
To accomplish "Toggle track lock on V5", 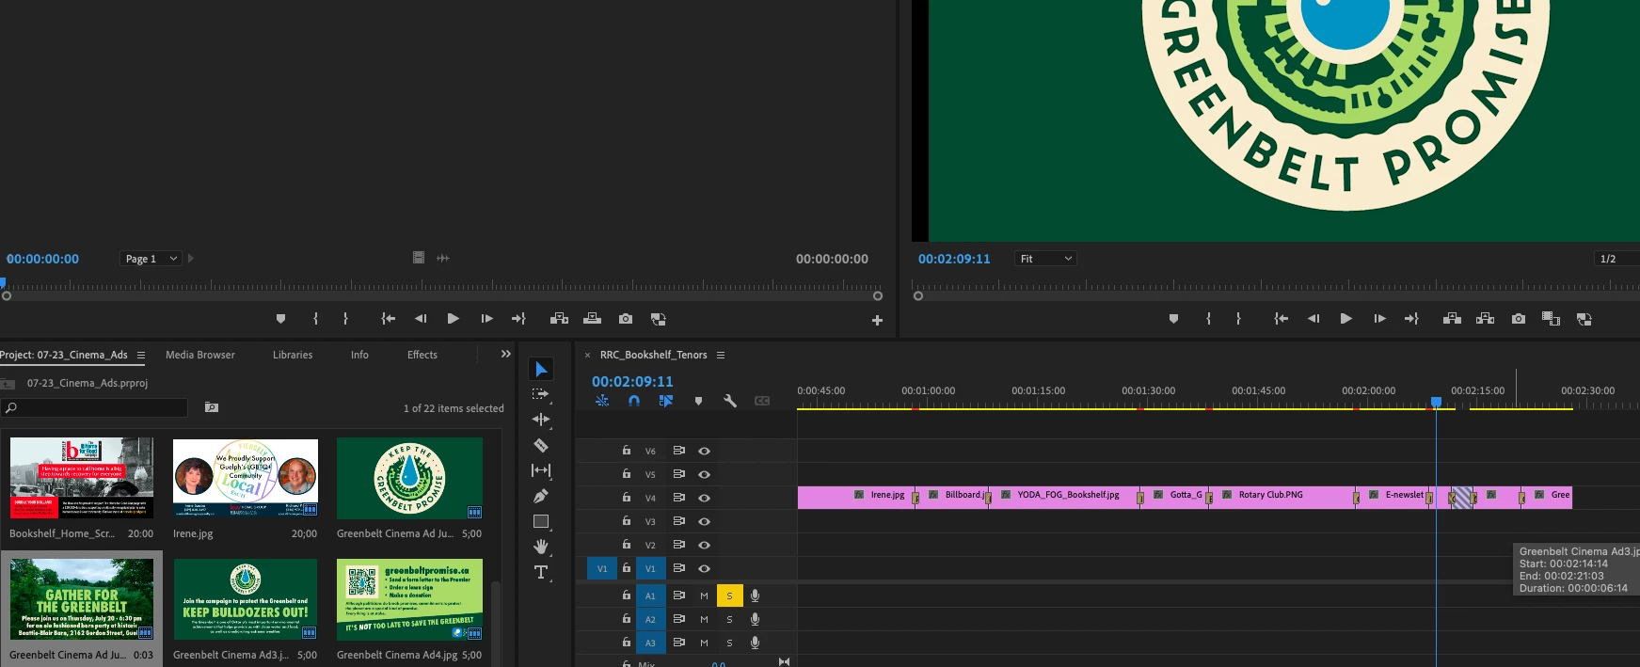I will [x=627, y=474].
